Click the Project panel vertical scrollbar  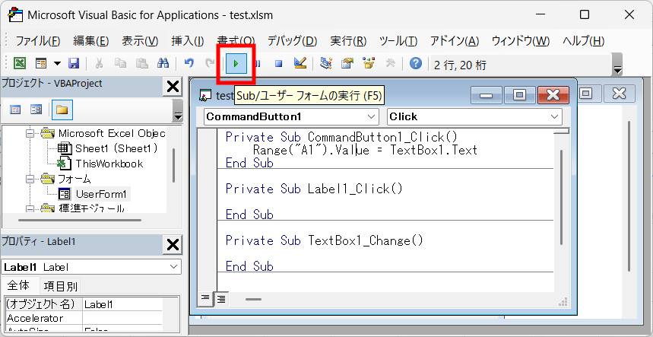[173, 165]
